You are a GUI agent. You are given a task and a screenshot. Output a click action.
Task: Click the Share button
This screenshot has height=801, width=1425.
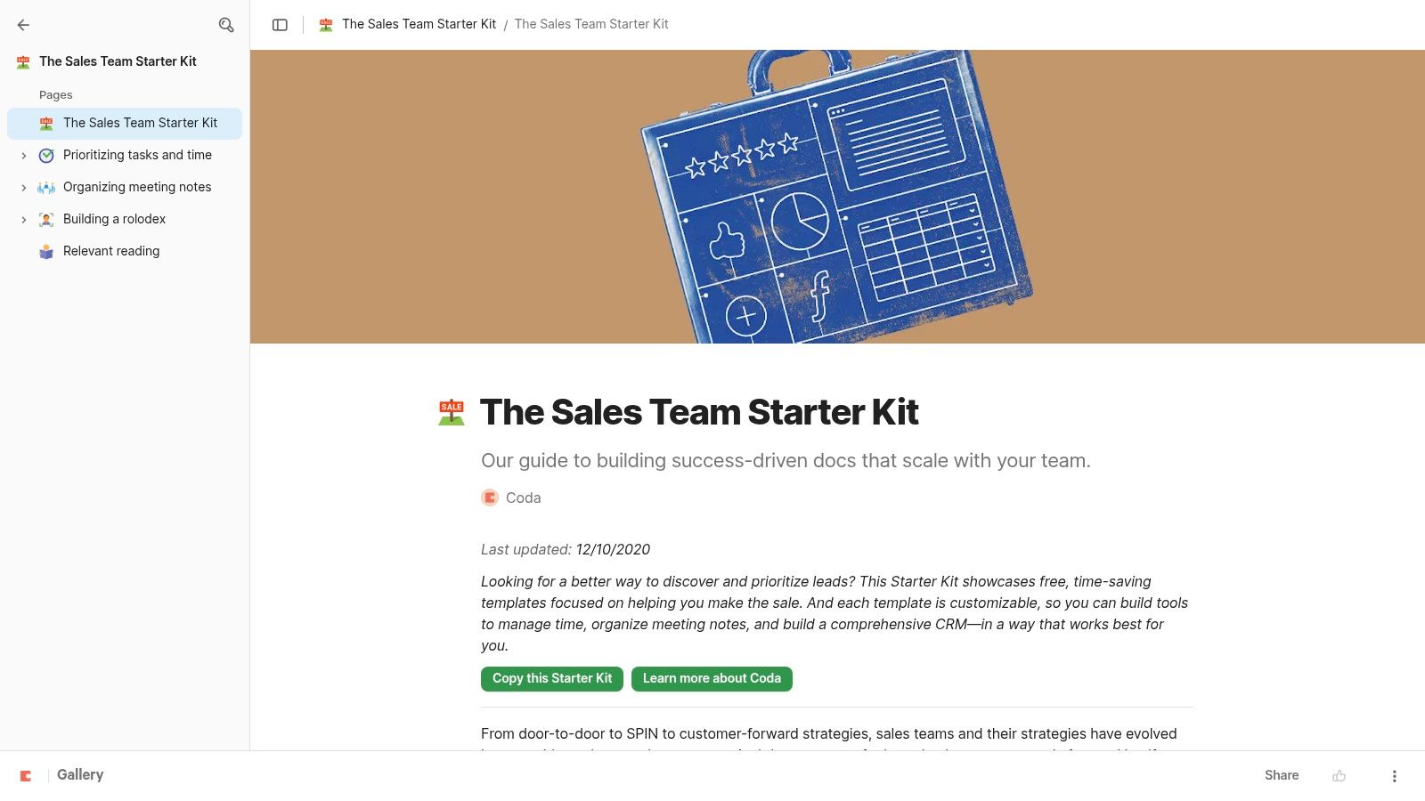(1281, 775)
